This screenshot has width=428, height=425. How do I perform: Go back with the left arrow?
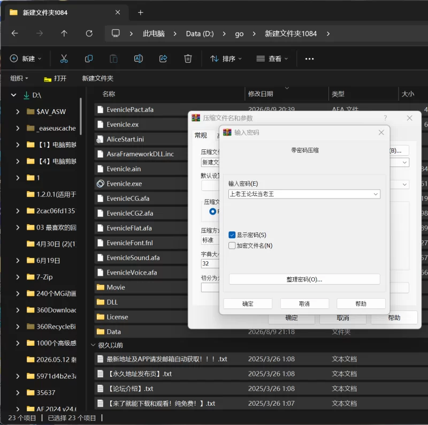[15, 33]
